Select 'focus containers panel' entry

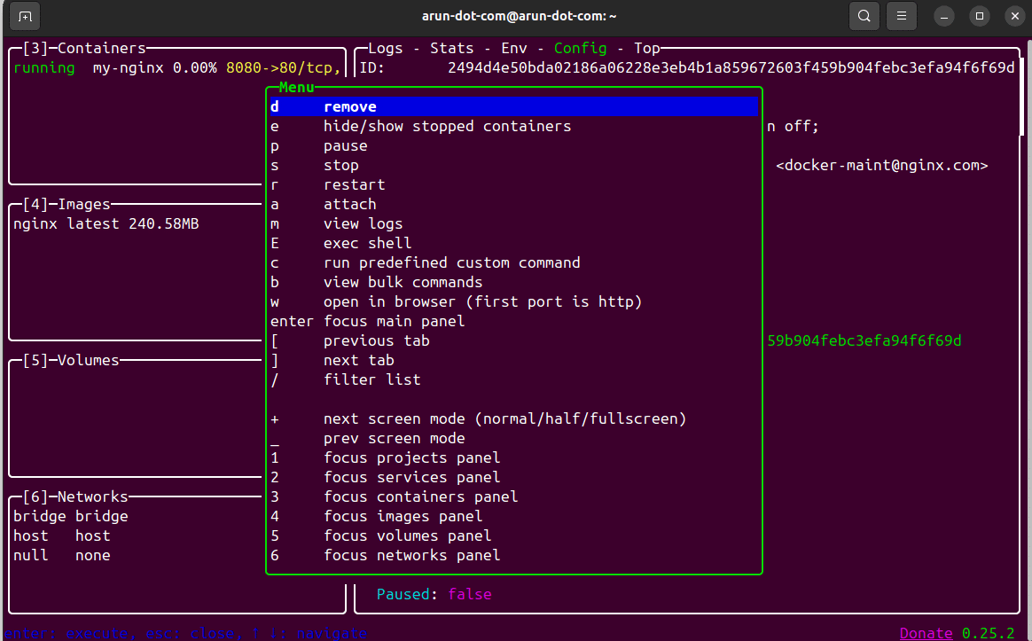[x=514, y=496]
